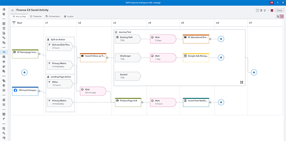Click the funnel icon next to Start
286x141 pixels.
coord(14,23)
